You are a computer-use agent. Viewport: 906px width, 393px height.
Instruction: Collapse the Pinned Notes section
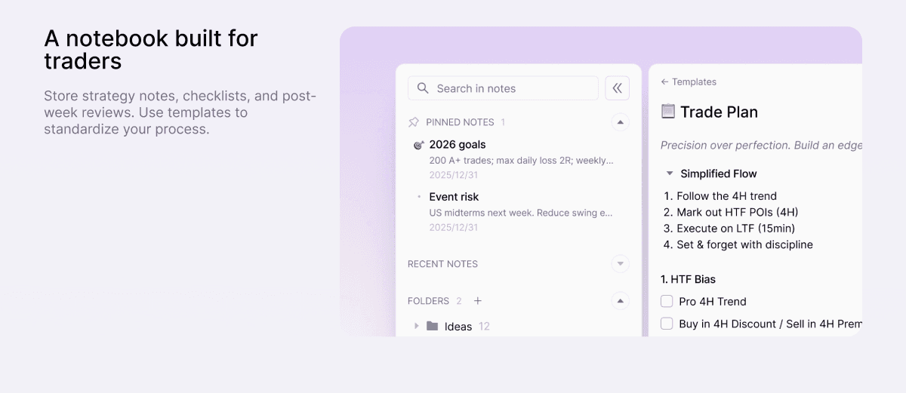[620, 122]
